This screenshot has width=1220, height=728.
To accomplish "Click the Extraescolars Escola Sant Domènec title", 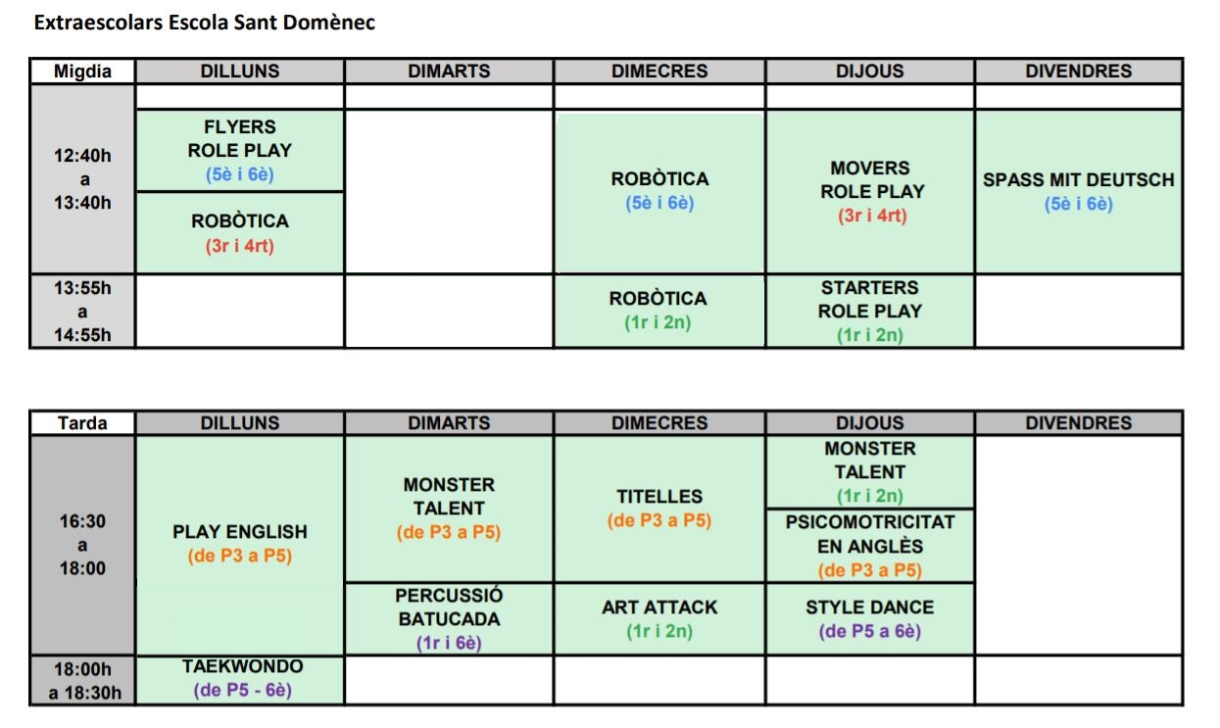I will (204, 23).
